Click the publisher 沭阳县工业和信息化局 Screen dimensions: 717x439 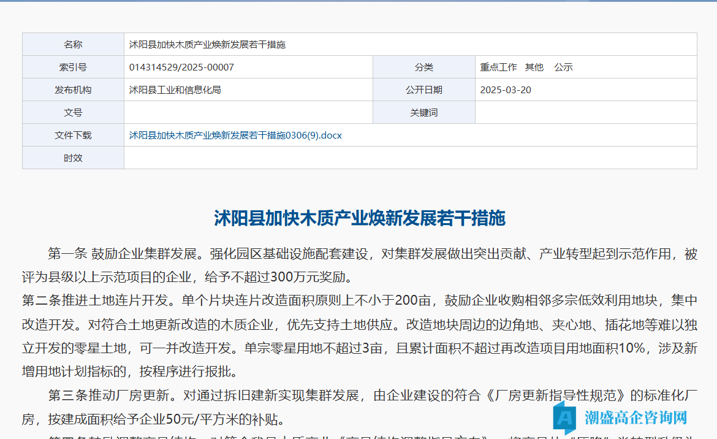click(x=175, y=90)
